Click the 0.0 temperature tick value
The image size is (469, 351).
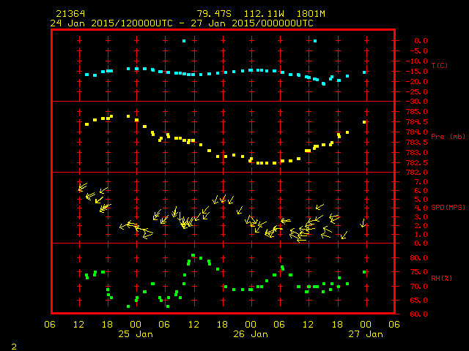[421, 41]
